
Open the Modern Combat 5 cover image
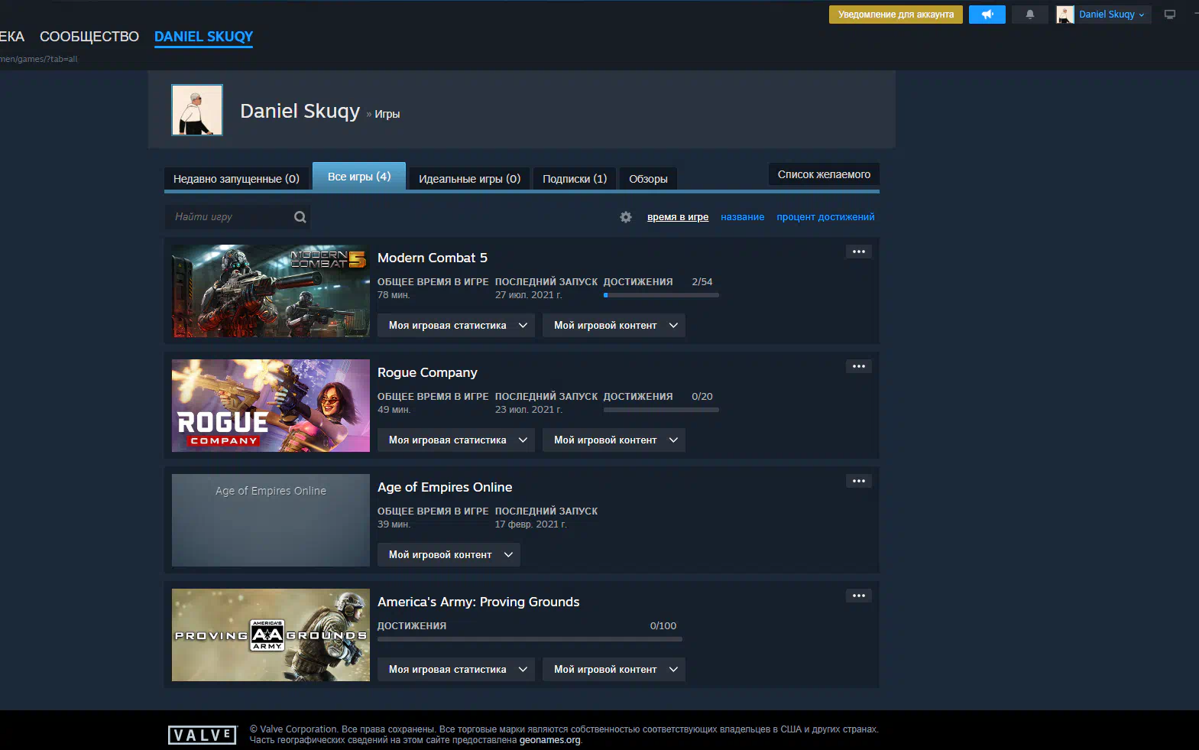(271, 291)
